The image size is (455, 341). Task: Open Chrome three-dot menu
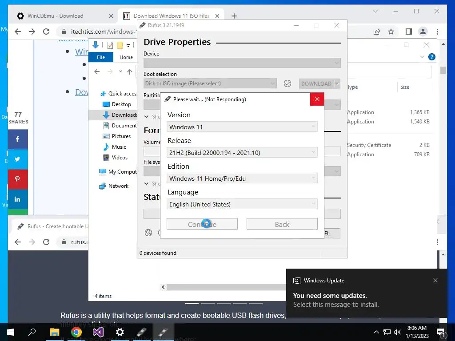click(437, 32)
